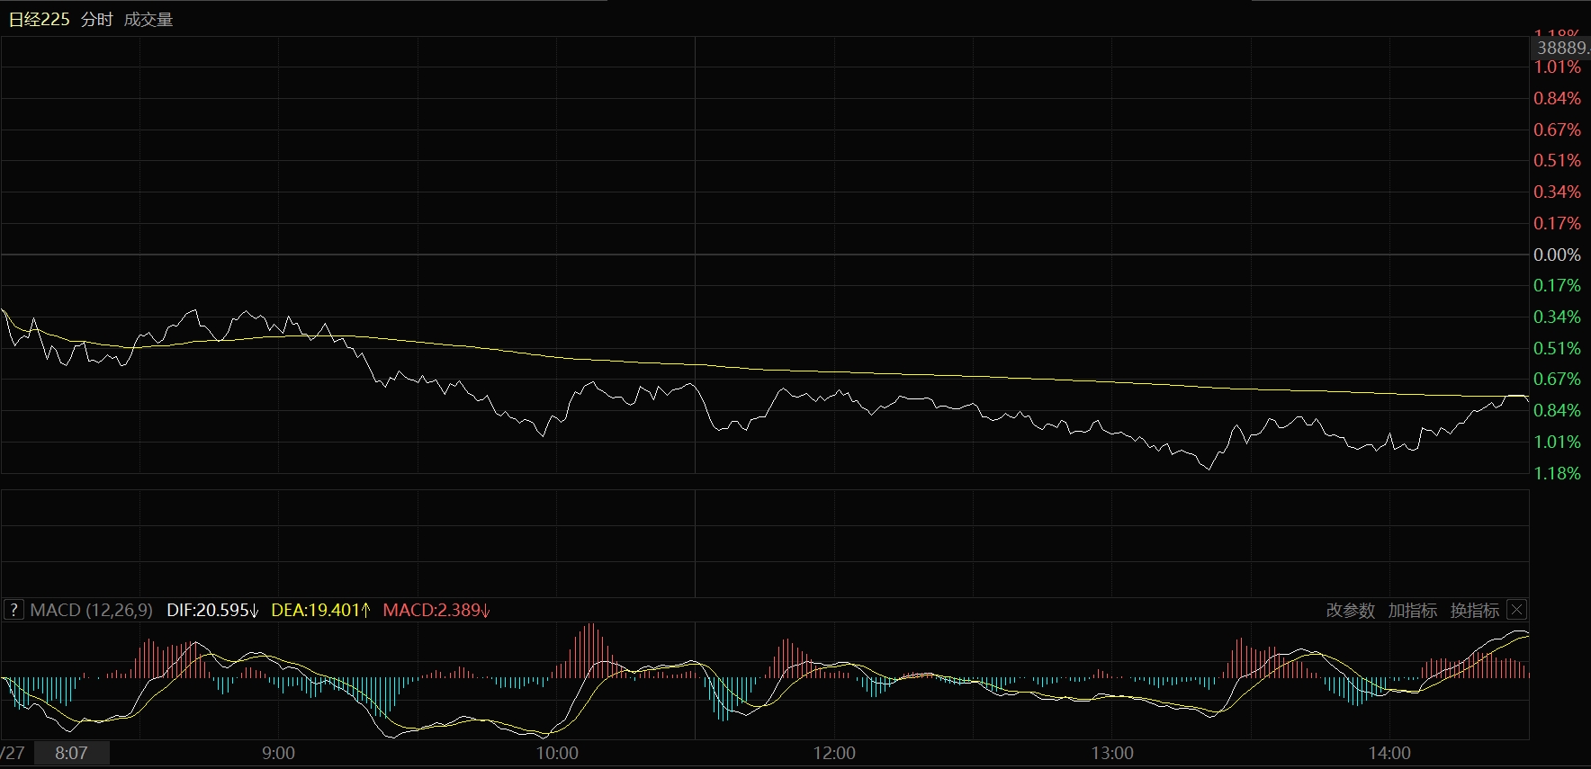Click 加指标 to add an indicator

[x=1412, y=611]
